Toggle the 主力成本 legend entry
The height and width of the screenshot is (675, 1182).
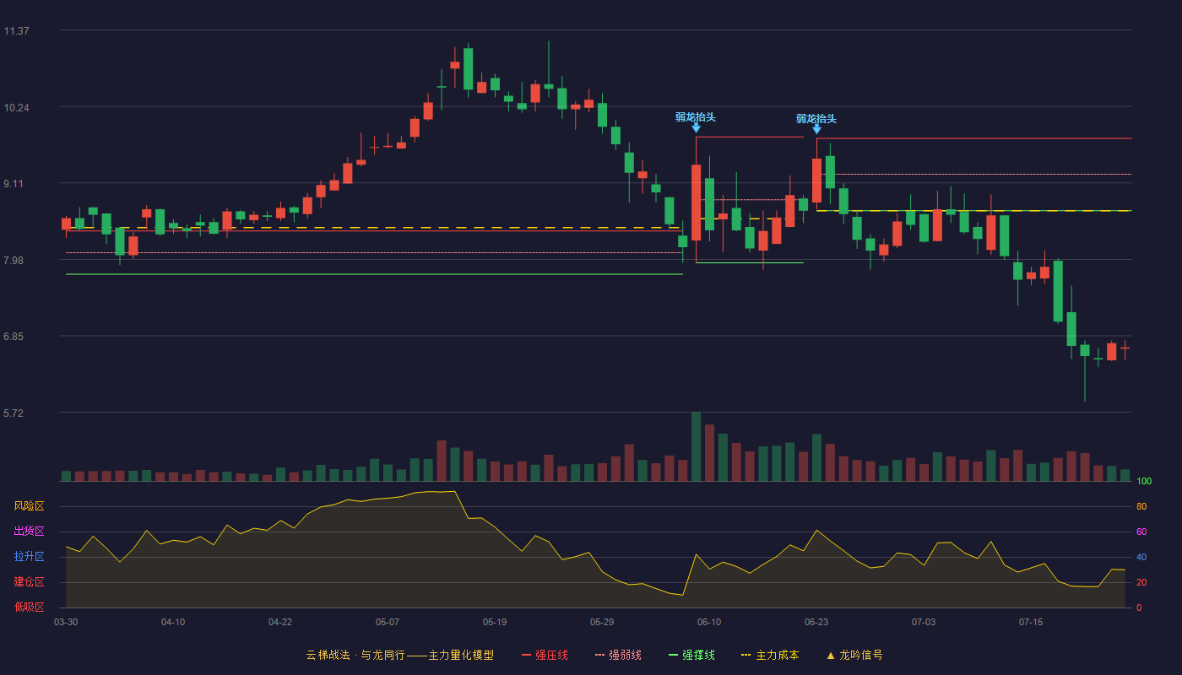pyautogui.click(x=770, y=655)
